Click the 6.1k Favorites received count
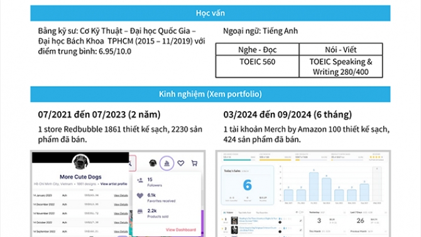This screenshot has width=421, height=237. pos(151,195)
